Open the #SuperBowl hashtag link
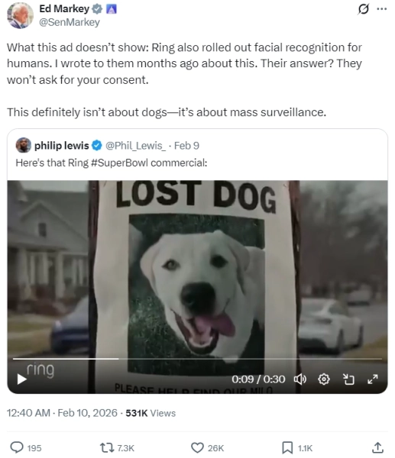This screenshot has height=458, width=395. tap(119, 163)
